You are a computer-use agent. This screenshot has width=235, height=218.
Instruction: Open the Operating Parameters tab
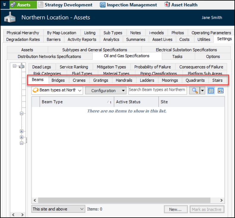[211, 33]
